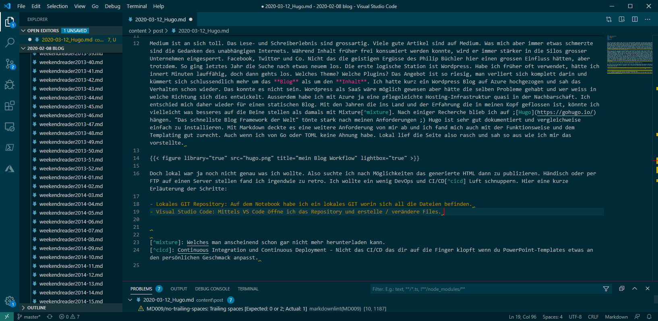
Task: Click Ln 19, Col 96 in status bar
Action: point(522,317)
